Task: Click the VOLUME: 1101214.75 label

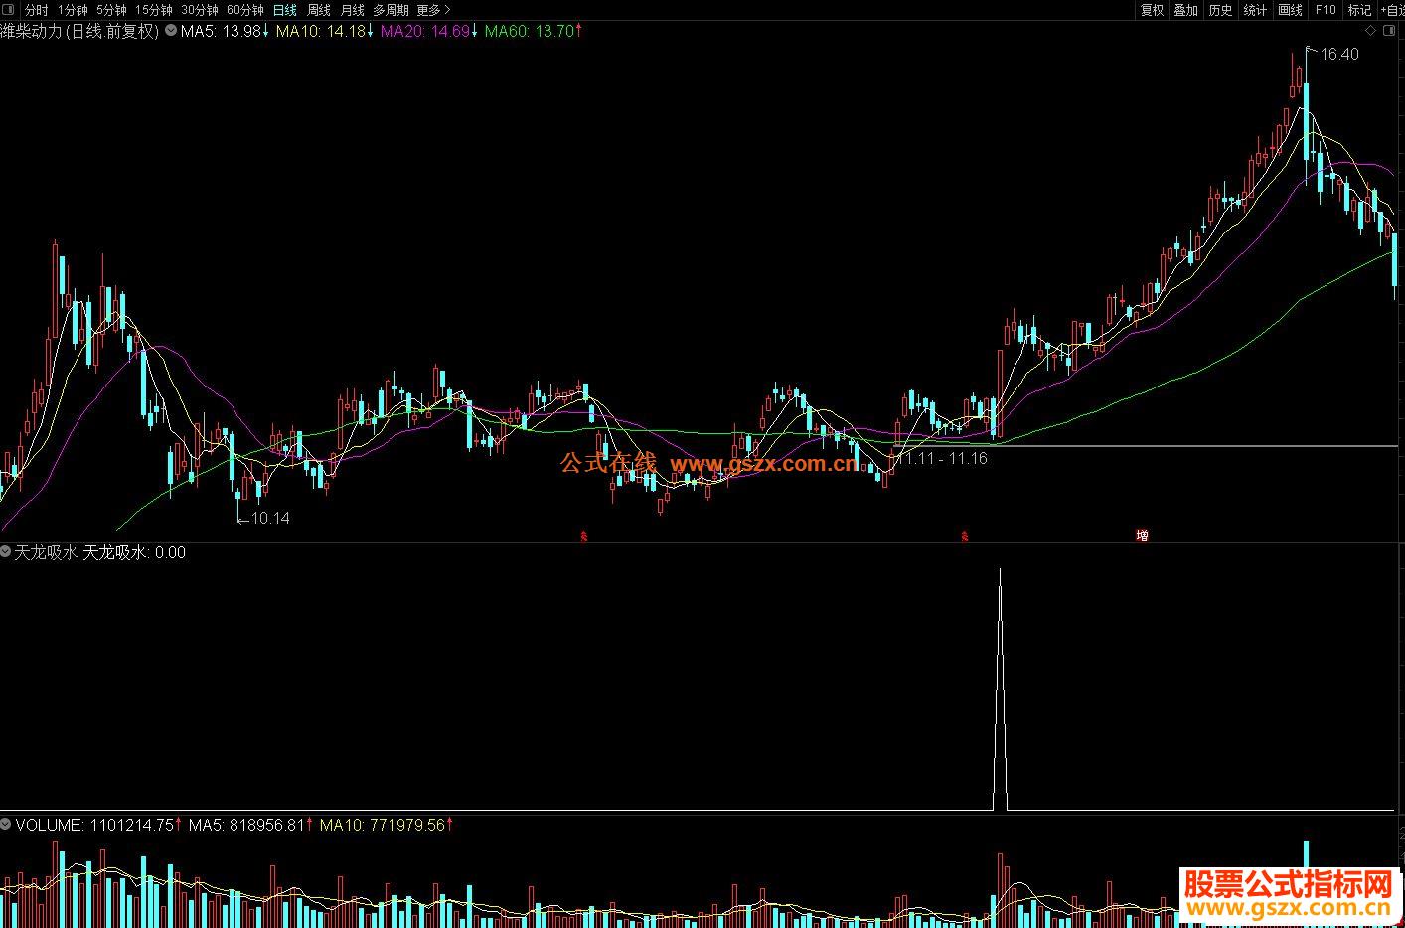Action: pyautogui.click(x=94, y=825)
